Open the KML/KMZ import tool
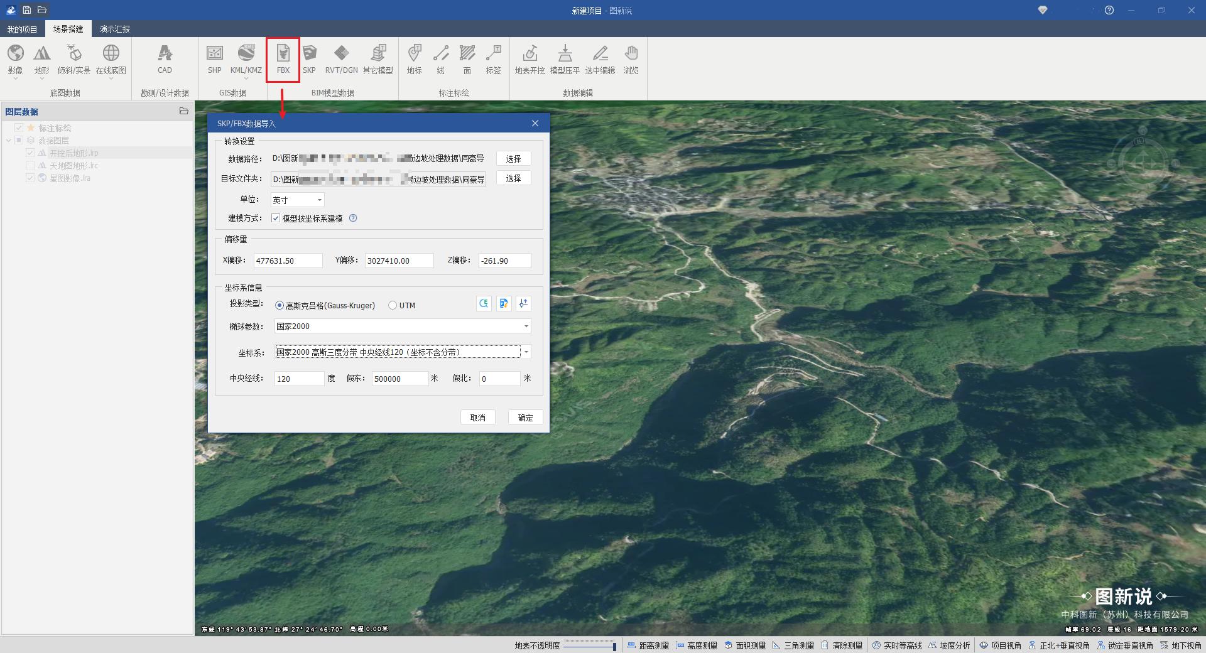Viewport: 1206px width, 653px height. tap(246, 59)
